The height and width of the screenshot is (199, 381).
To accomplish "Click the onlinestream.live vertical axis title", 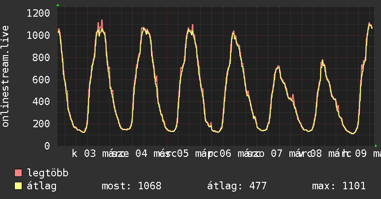I will click(6, 76).
